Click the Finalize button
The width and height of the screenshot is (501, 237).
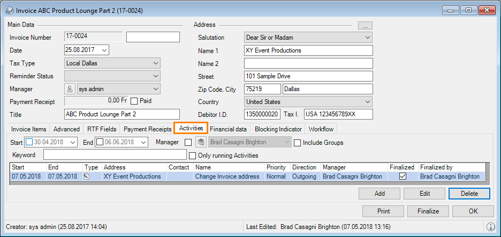click(428, 211)
